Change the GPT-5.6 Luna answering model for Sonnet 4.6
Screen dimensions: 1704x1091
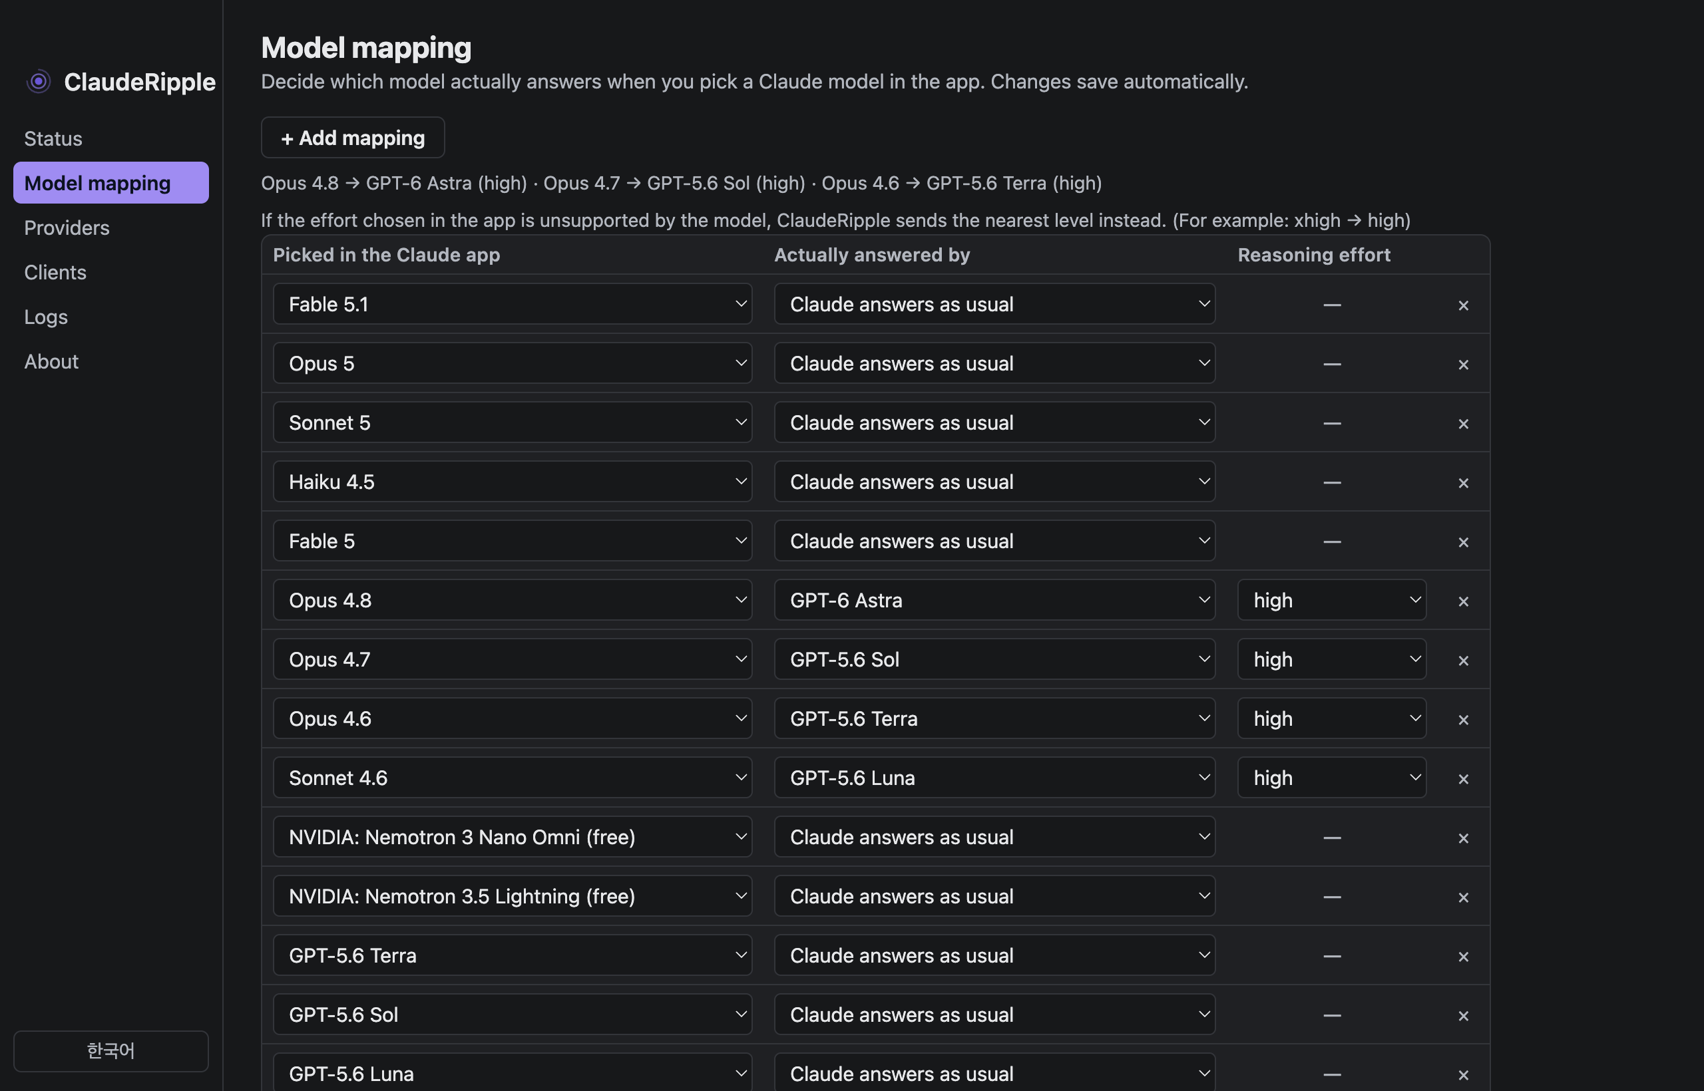[994, 777]
